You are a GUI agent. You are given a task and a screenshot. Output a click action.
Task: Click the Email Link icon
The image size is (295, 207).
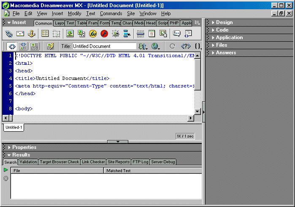20,34
